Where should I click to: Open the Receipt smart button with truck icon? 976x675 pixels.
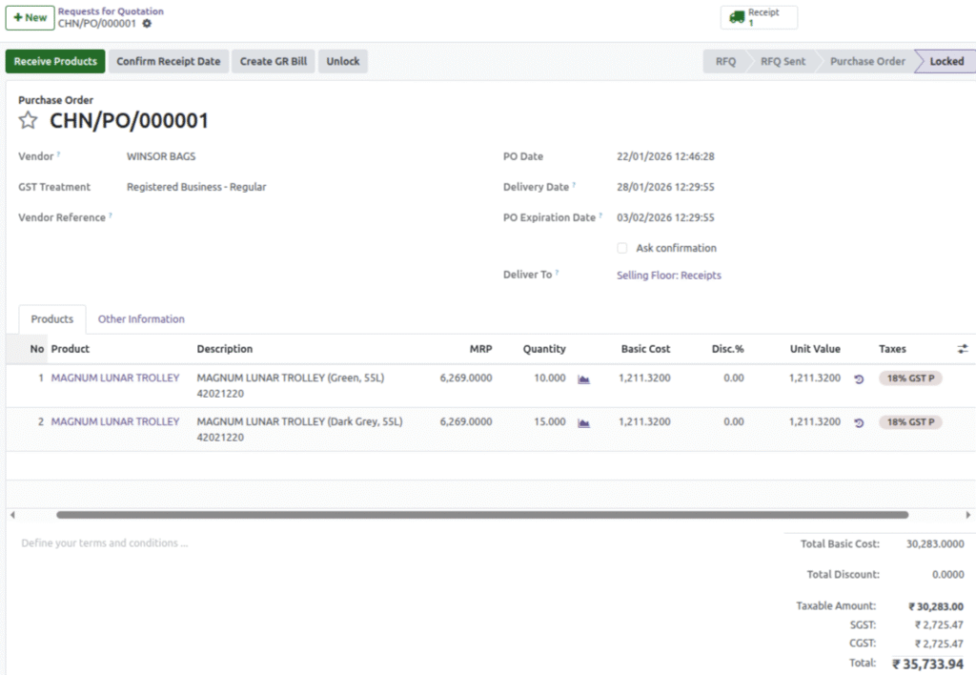(x=758, y=16)
